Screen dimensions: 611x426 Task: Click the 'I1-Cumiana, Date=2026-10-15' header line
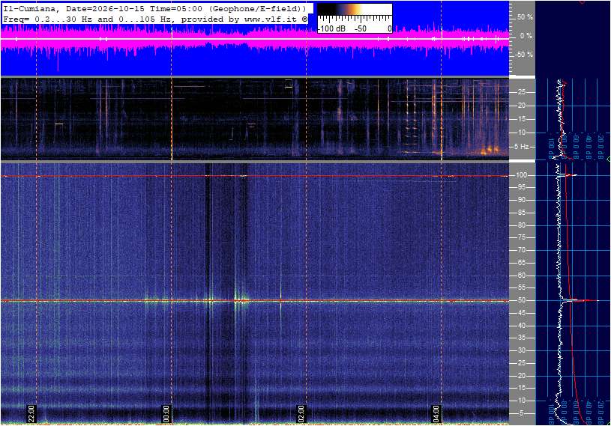[154, 8]
